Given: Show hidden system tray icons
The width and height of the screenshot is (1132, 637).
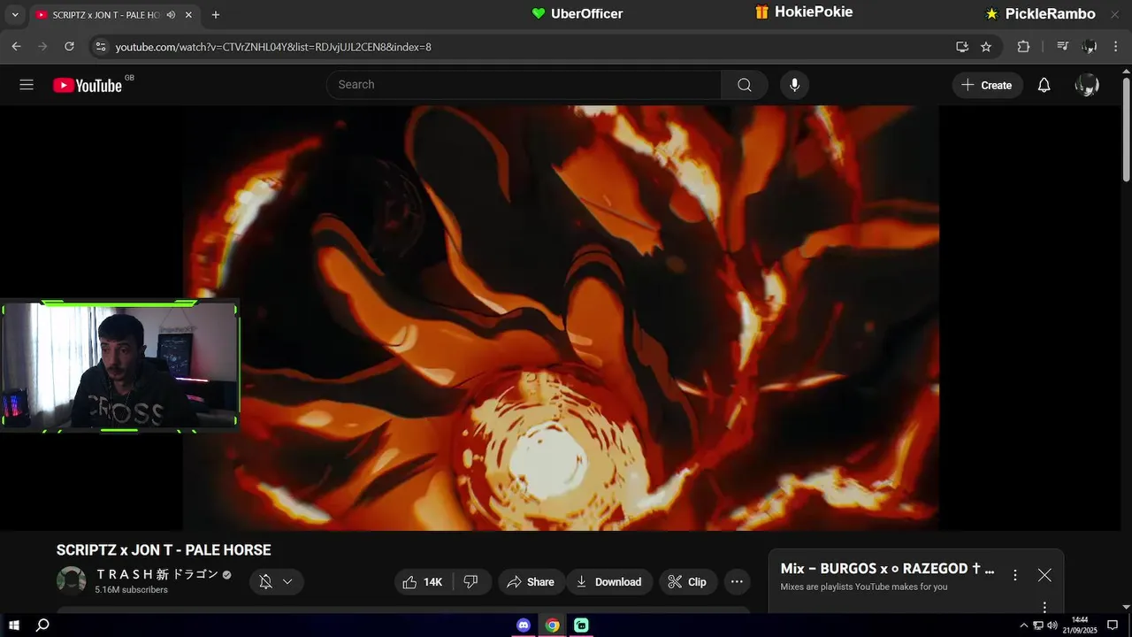Looking at the screenshot, I should (1024, 625).
